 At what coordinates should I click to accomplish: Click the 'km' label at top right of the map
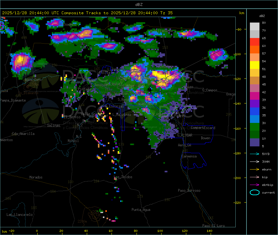[242, 13]
